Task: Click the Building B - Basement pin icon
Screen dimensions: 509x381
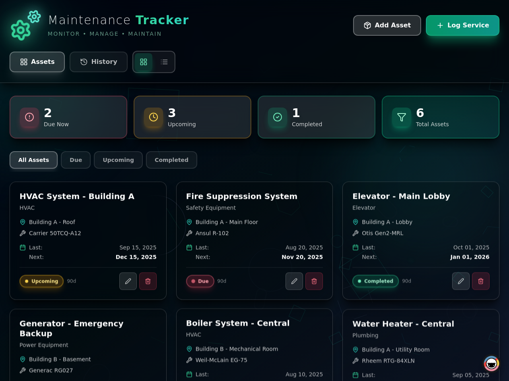Action: coord(23,359)
